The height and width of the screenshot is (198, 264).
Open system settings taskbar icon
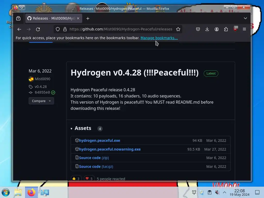click(45, 192)
